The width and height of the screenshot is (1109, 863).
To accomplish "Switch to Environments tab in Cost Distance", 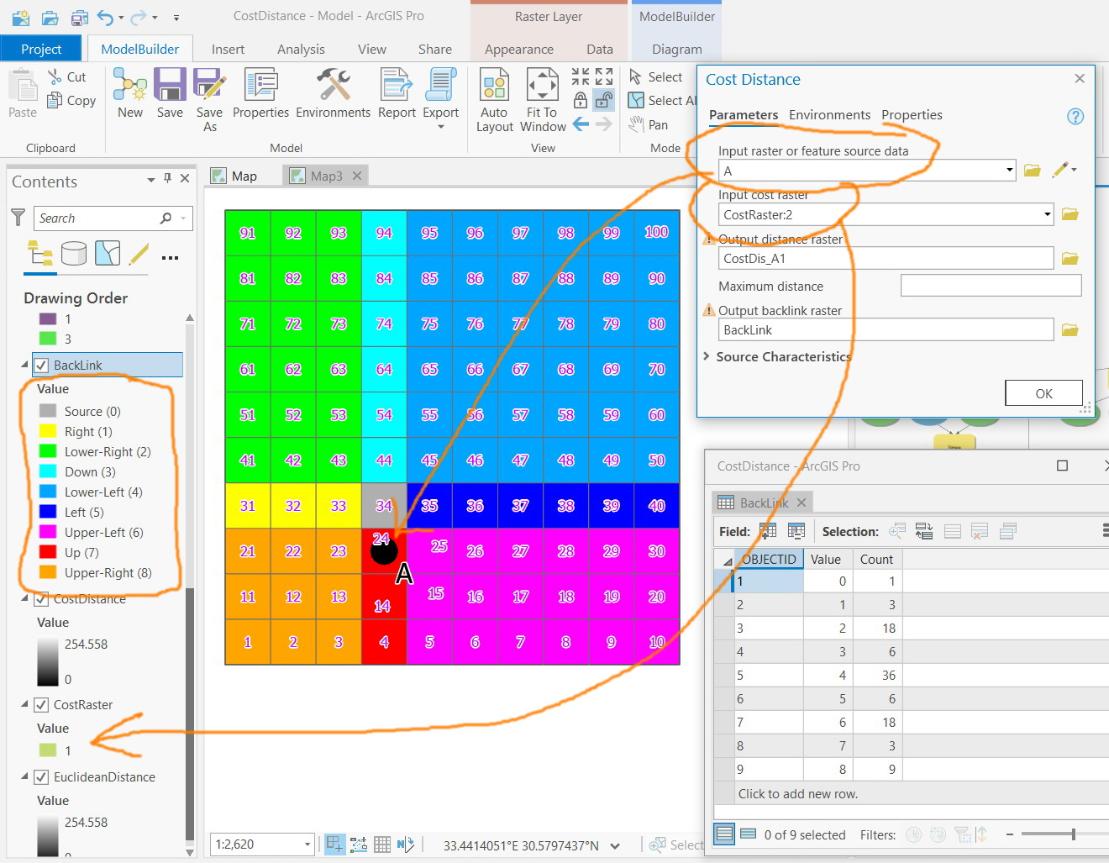I will coord(829,115).
